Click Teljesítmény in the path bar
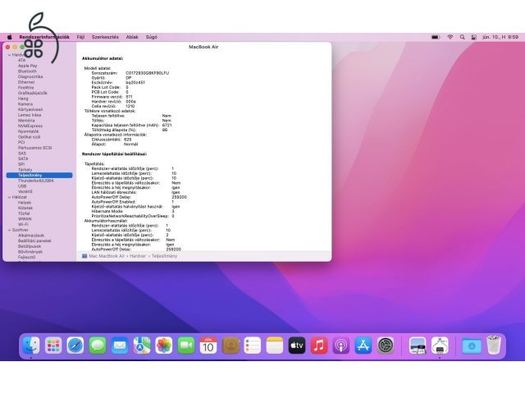Image resolution: width=525 pixels, height=394 pixels. click(x=164, y=256)
